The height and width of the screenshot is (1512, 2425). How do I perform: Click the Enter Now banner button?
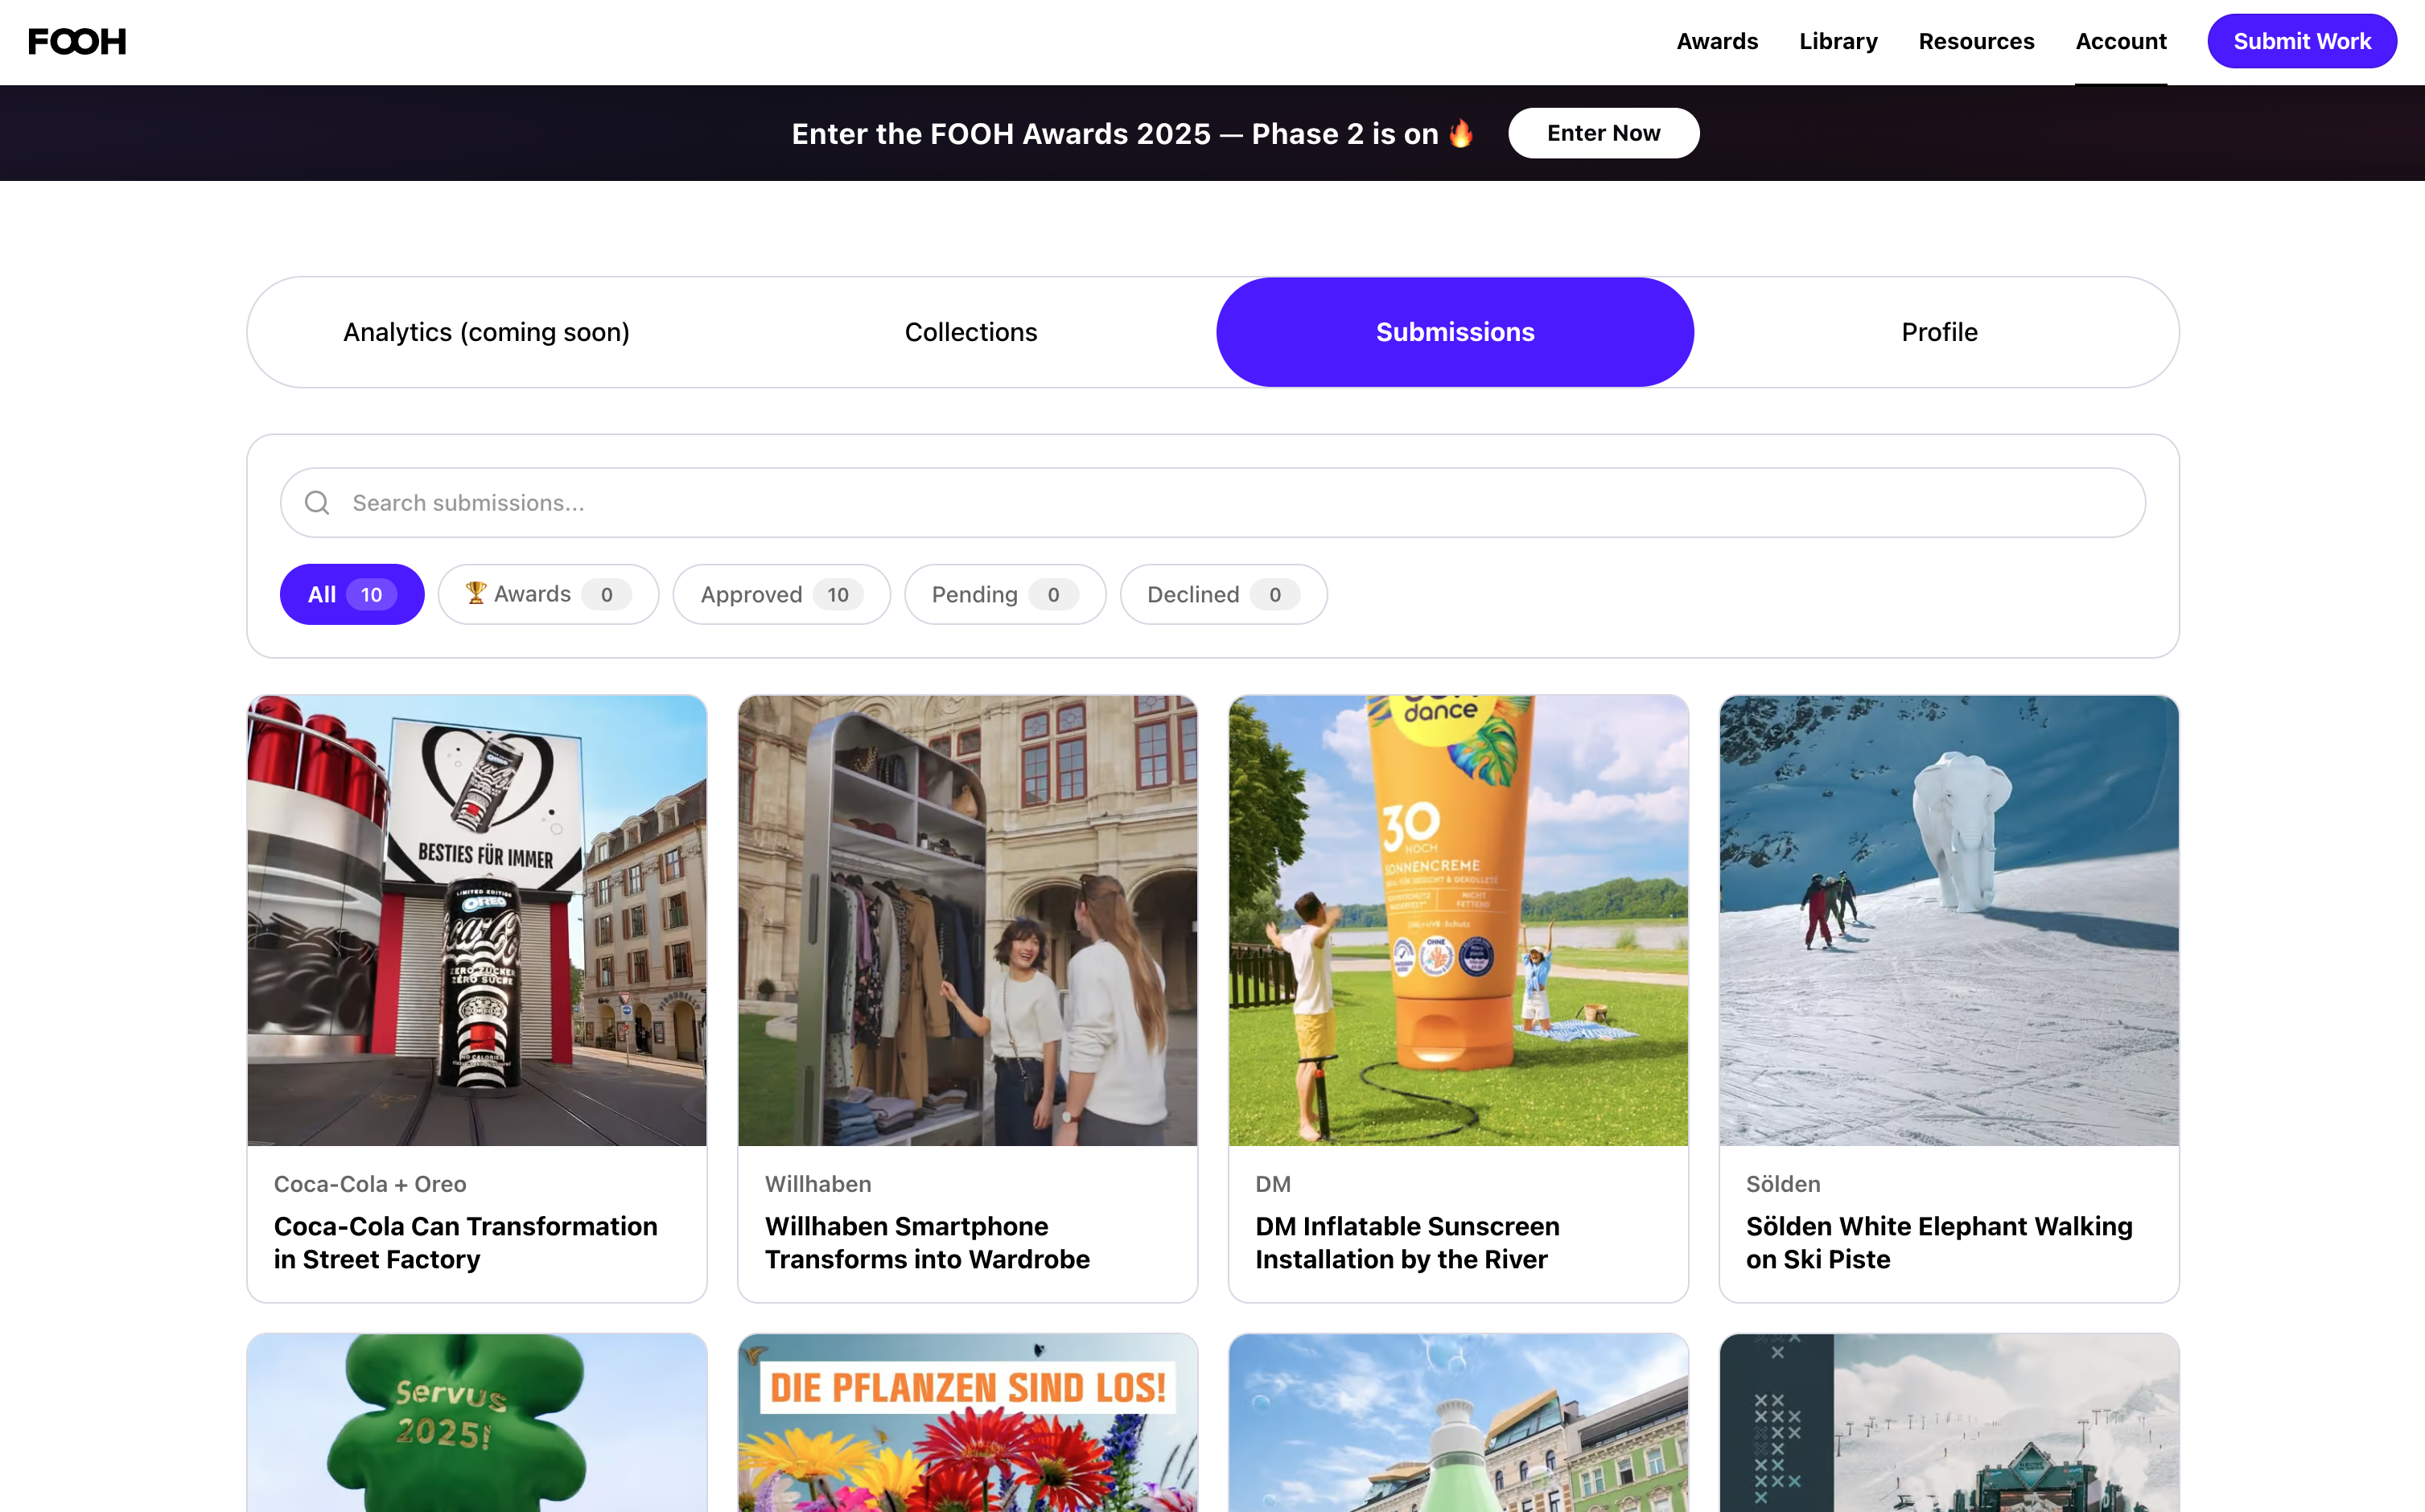(x=1604, y=133)
